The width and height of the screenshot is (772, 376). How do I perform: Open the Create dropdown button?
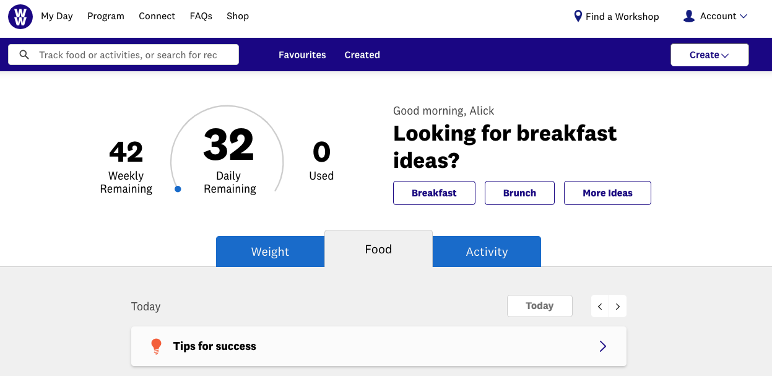[x=709, y=55]
